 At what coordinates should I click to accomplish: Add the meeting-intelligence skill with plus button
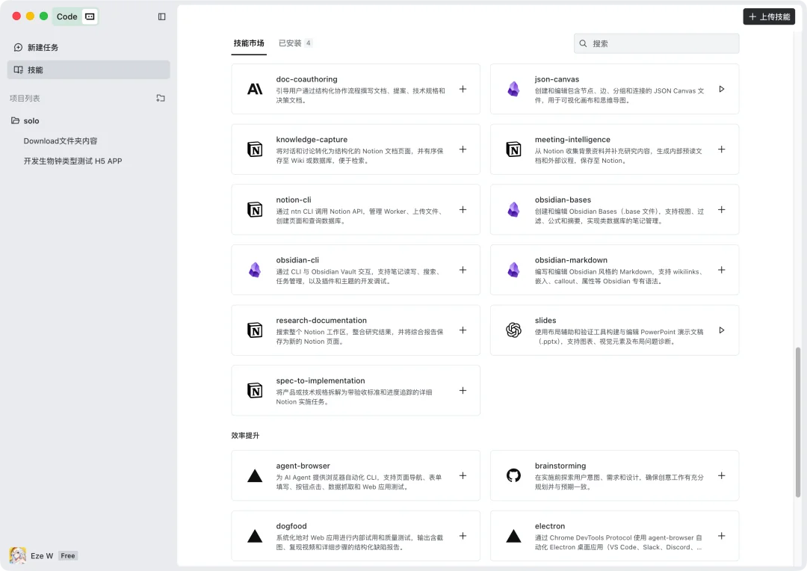pyautogui.click(x=721, y=149)
